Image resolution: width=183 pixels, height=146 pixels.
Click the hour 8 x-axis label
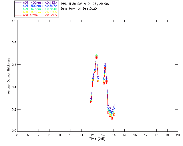click(49, 135)
